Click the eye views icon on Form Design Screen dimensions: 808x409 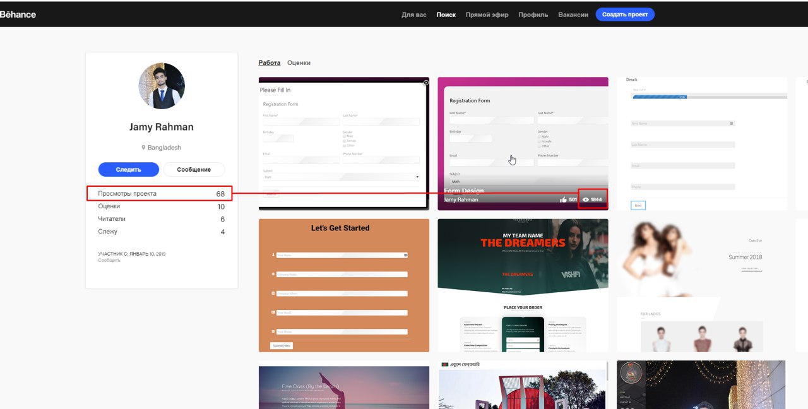coord(586,199)
